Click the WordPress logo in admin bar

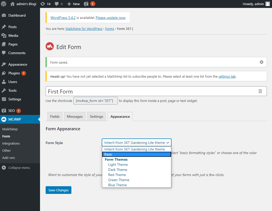4,4
